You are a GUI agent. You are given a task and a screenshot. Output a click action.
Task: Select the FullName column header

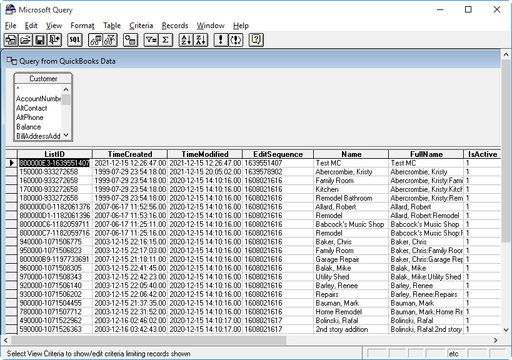[426, 154]
